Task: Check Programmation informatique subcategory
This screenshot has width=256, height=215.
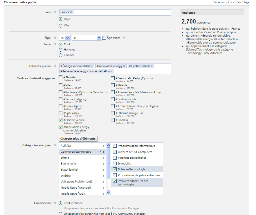Action: point(115,146)
